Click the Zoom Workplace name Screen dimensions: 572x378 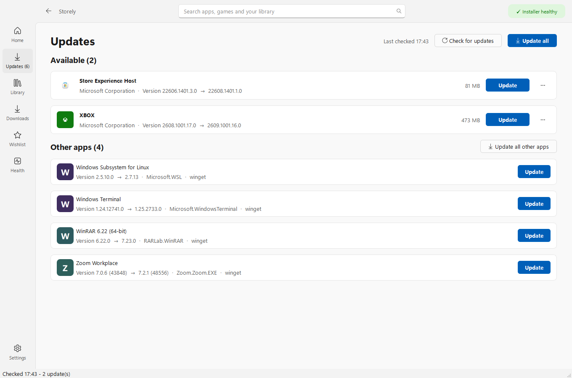(97, 263)
